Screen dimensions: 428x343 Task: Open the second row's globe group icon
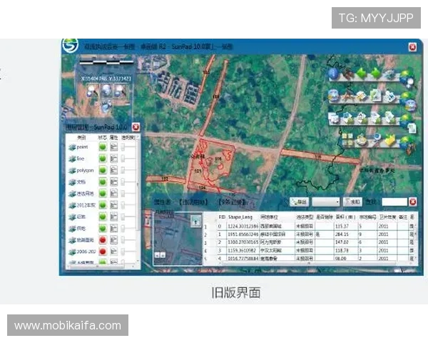(x=408, y=101)
